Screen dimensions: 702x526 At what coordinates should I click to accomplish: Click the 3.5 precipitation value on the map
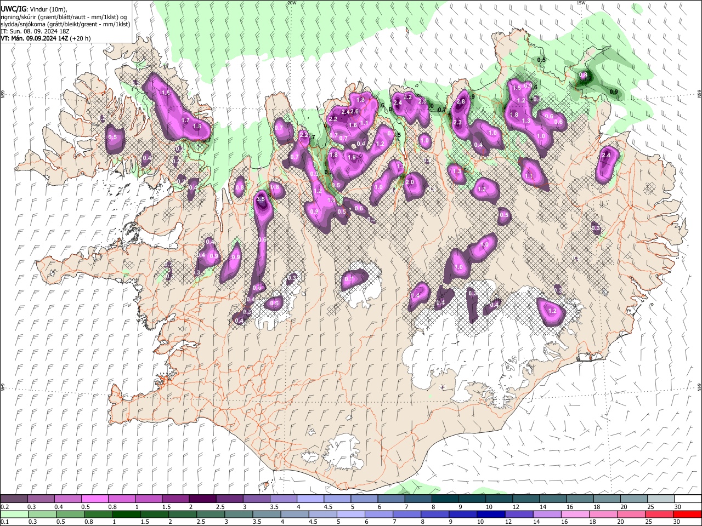click(261, 199)
